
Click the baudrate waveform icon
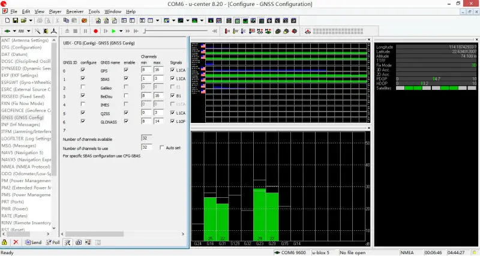click(x=21, y=31)
